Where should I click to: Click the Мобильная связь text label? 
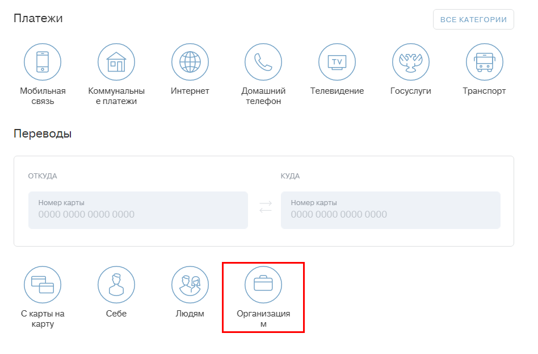click(x=43, y=96)
